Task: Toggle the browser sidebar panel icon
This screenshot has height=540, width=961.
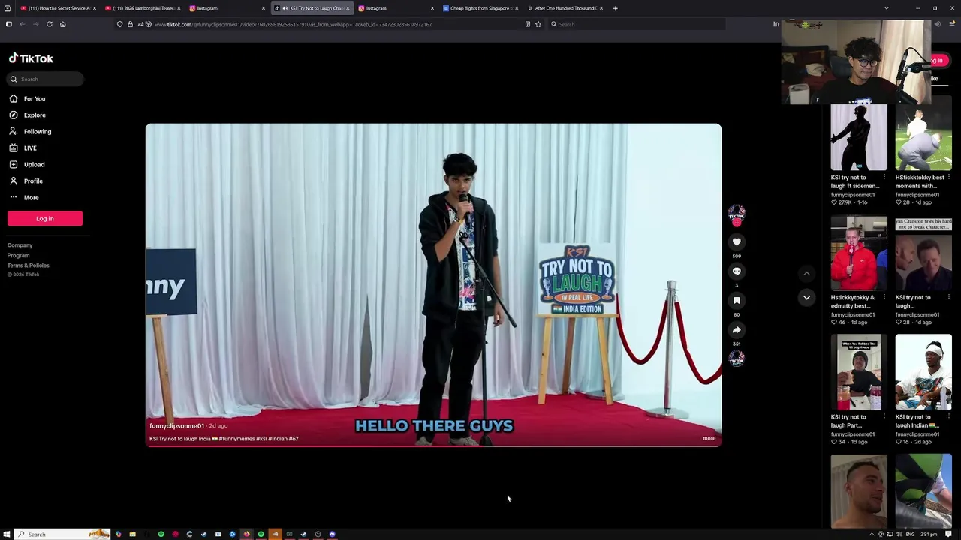Action: (x=9, y=24)
